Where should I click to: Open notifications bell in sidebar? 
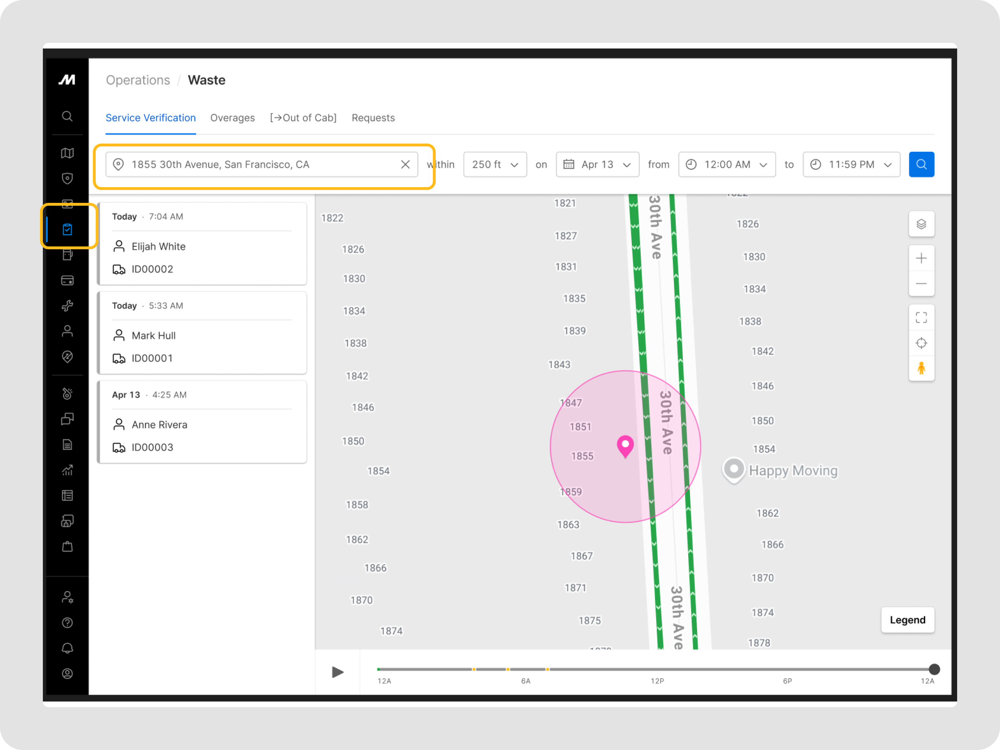click(x=67, y=648)
